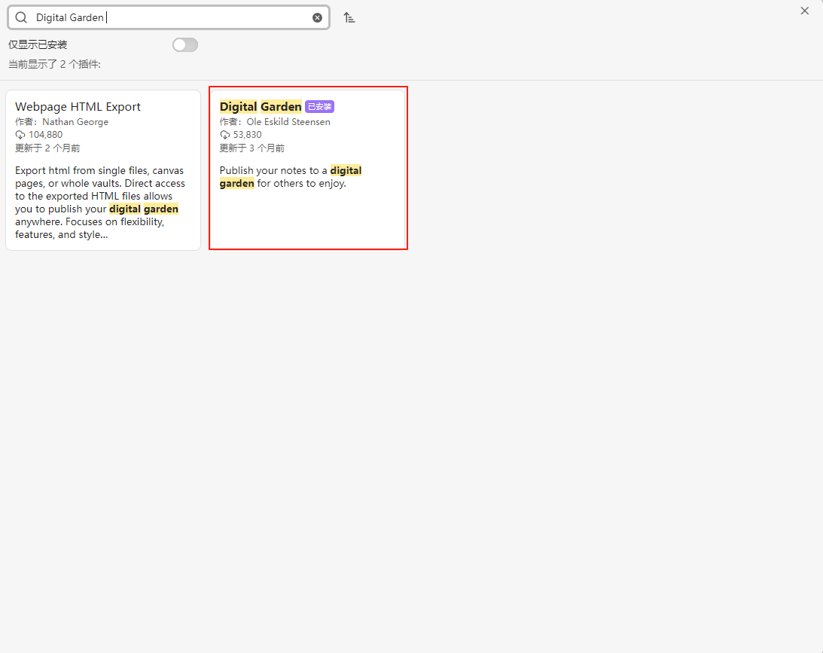Focus the Digital Garden search field
Screen dimensions: 823x653
click(x=173, y=17)
